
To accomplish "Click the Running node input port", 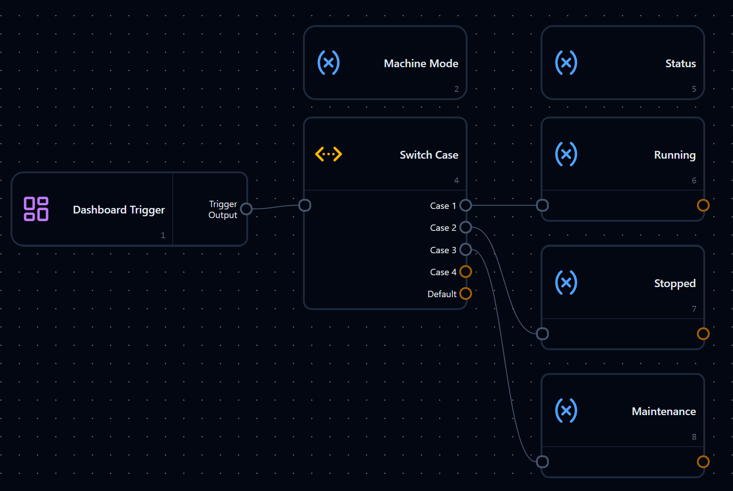I will click(542, 205).
